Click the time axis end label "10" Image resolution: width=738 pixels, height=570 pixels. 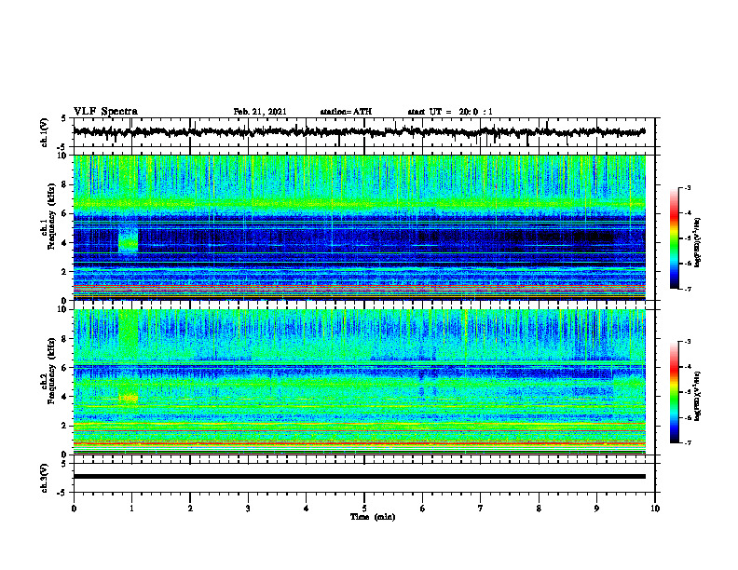pyautogui.click(x=655, y=509)
